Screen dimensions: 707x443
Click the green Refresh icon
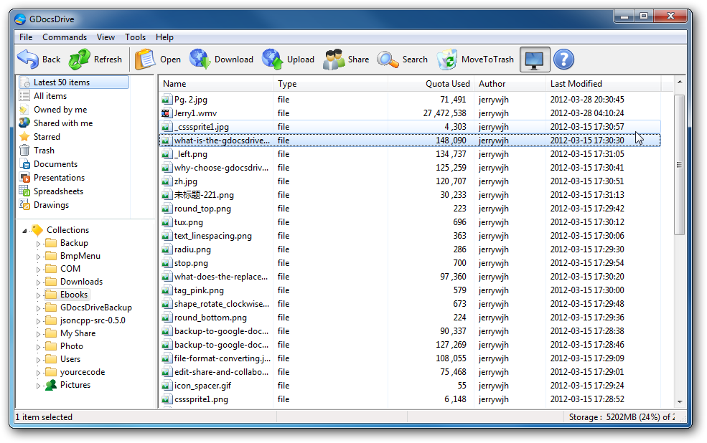click(80, 59)
